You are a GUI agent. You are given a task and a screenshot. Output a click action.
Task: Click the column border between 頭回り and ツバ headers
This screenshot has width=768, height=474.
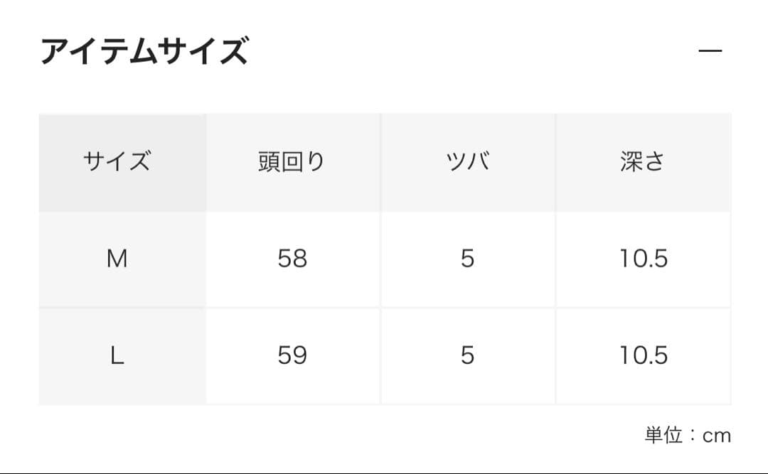pyautogui.click(x=380, y=162)
